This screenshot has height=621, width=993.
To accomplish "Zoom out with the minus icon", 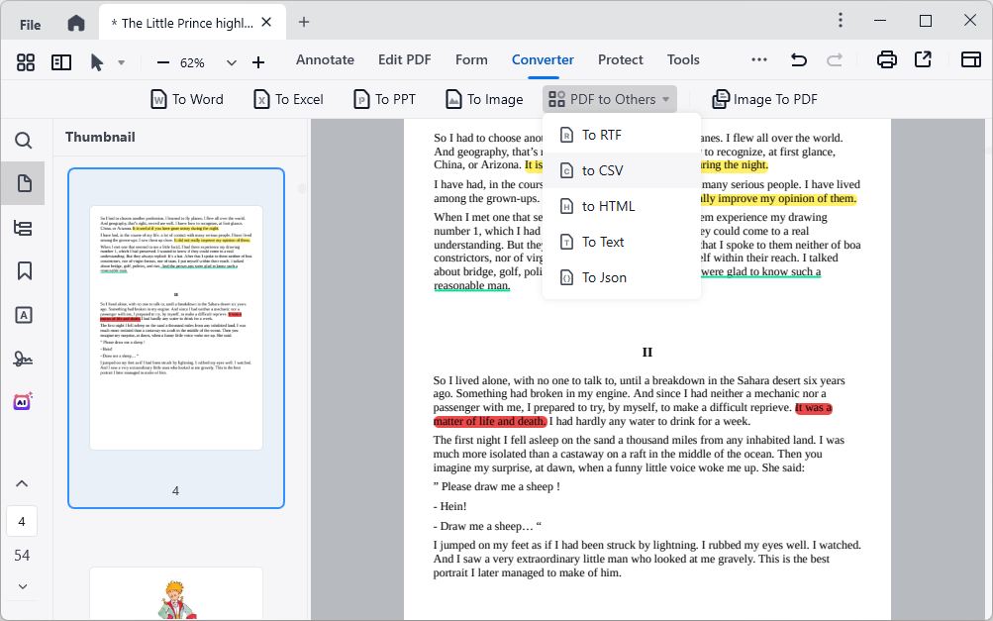I will pyautogui.click(x=162, y=62).
